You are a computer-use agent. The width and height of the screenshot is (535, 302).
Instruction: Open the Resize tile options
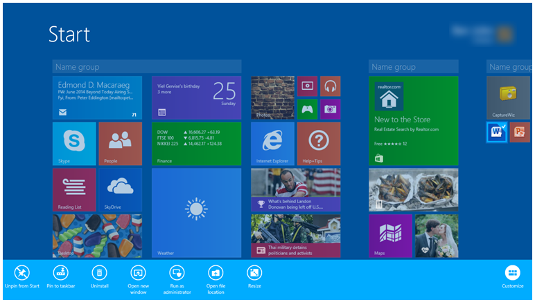(254, 272)
